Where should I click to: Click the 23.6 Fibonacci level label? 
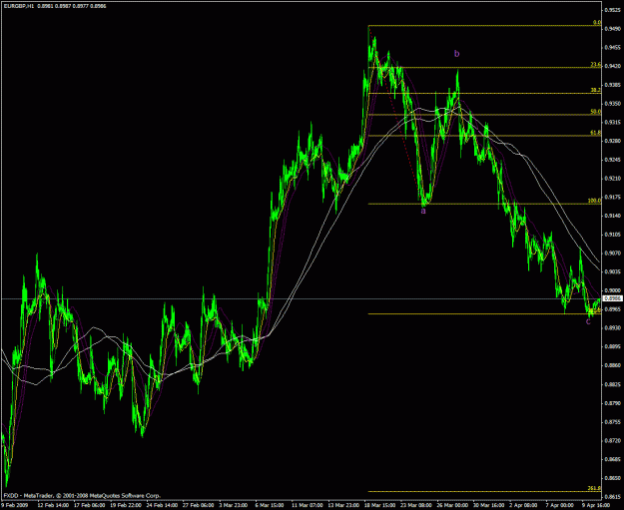pos(596,65)
